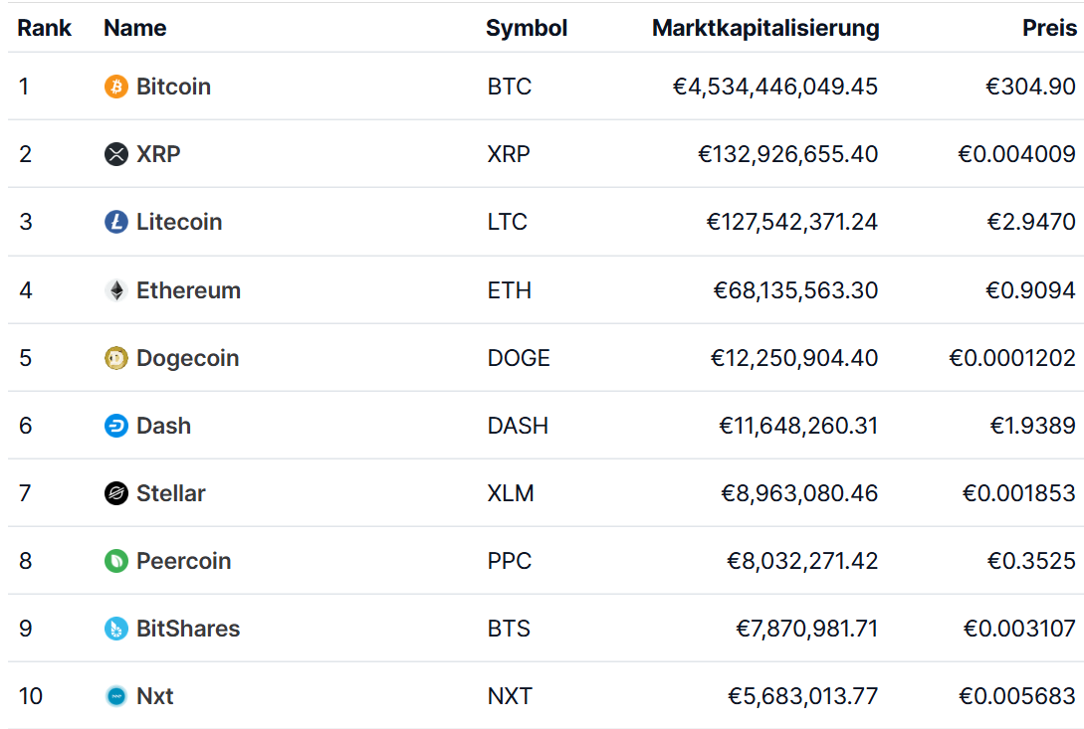The height and width of the screenshot is (729, 1084).
Task: Click the blue Dash logo icon
Action: [116, 426]
